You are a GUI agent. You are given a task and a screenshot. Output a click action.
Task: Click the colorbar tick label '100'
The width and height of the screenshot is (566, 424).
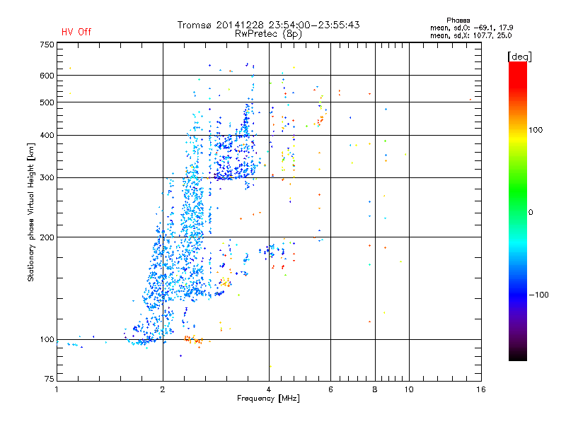coord(536,130)
